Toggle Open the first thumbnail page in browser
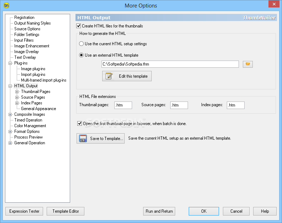Image resolution: width=282 pixels, height=223 pixels. pyautogui.click(x=79, y=124)
